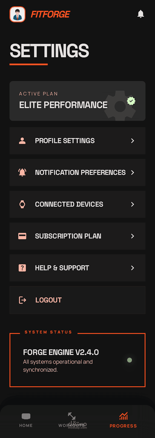Image resolution: width=155 pixels, height=438 pixels.
Task: Expand Profile Settings with its chevron
Action: click(133, 141)
